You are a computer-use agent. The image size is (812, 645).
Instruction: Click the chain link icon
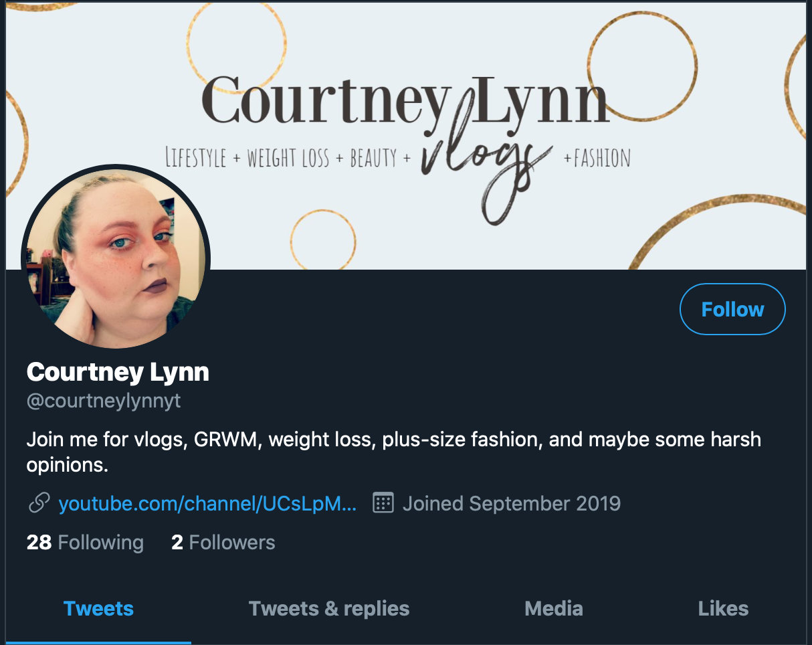pos(37,503)
